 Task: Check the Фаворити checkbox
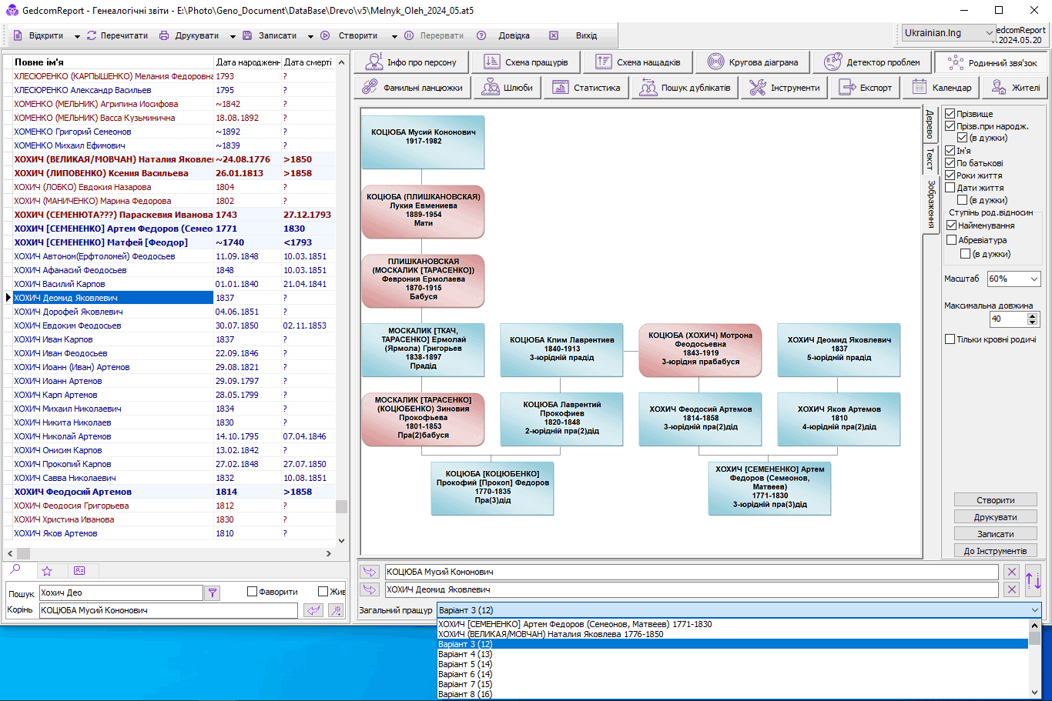[x=252, y=592]
